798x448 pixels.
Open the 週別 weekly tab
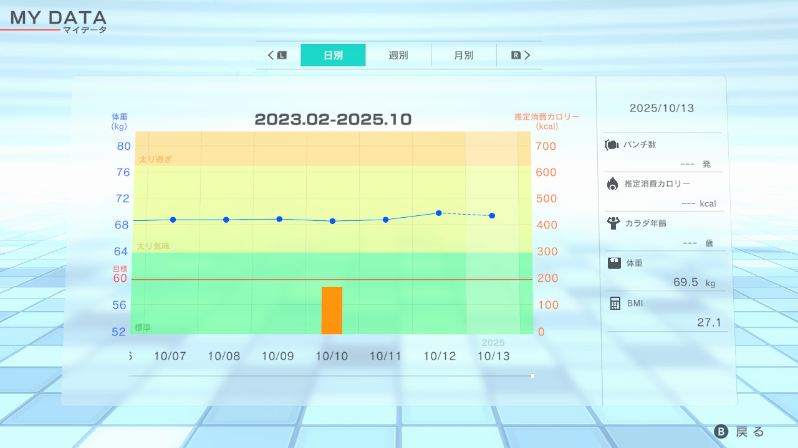coord(398,55)
